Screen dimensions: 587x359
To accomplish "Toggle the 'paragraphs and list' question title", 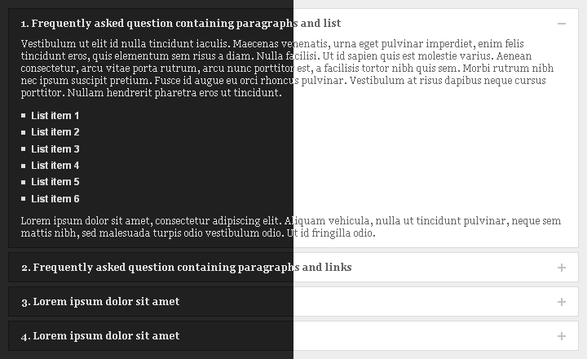I will pyautogui.click(x=181, y=23).
